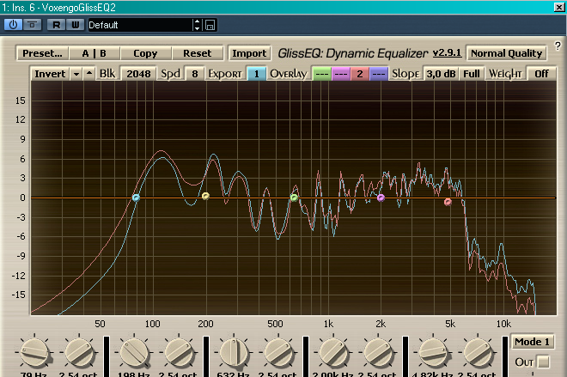Enable the R read automation button
This screenshot has height=377, width=567.
(x=57, y=25)
